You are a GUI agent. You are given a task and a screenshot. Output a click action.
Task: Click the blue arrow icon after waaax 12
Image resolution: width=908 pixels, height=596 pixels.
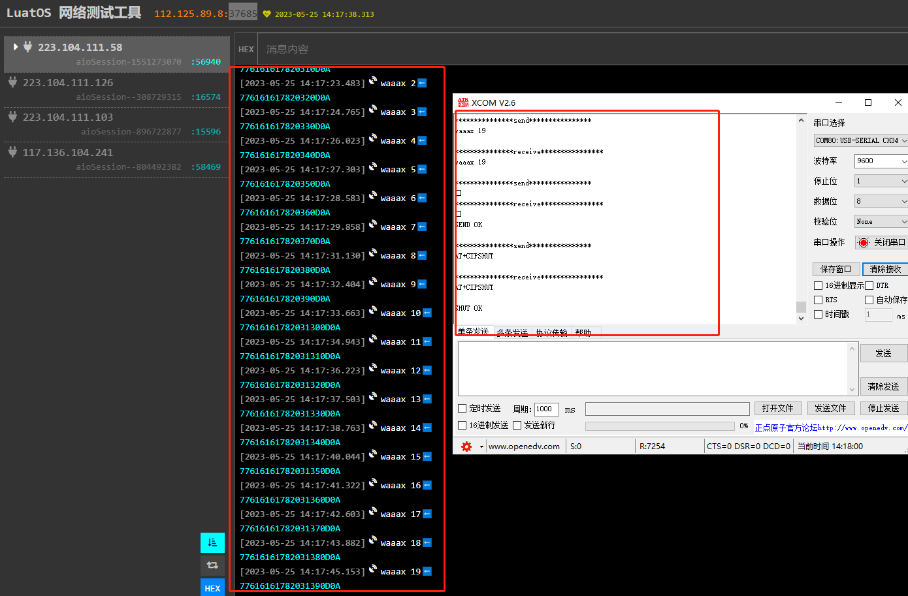coord(427,370)
